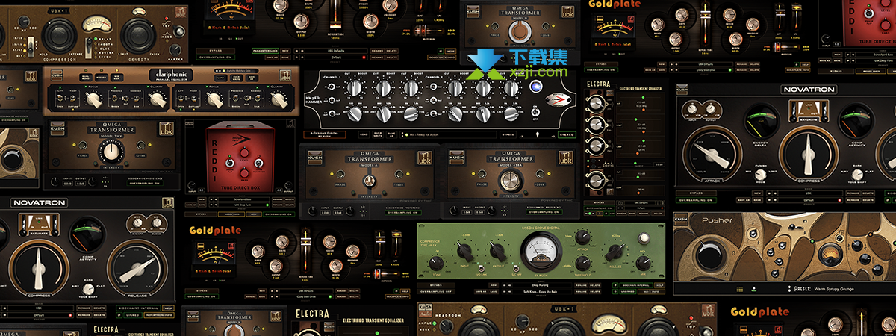Toggle Oversampling On for Omega Model 458A
This screenshot has width=896, height=336.
coord(544,212)
